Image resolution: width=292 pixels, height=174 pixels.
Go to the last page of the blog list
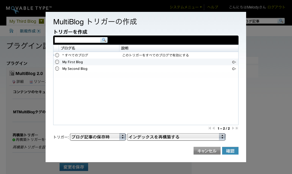coord(237,128)
